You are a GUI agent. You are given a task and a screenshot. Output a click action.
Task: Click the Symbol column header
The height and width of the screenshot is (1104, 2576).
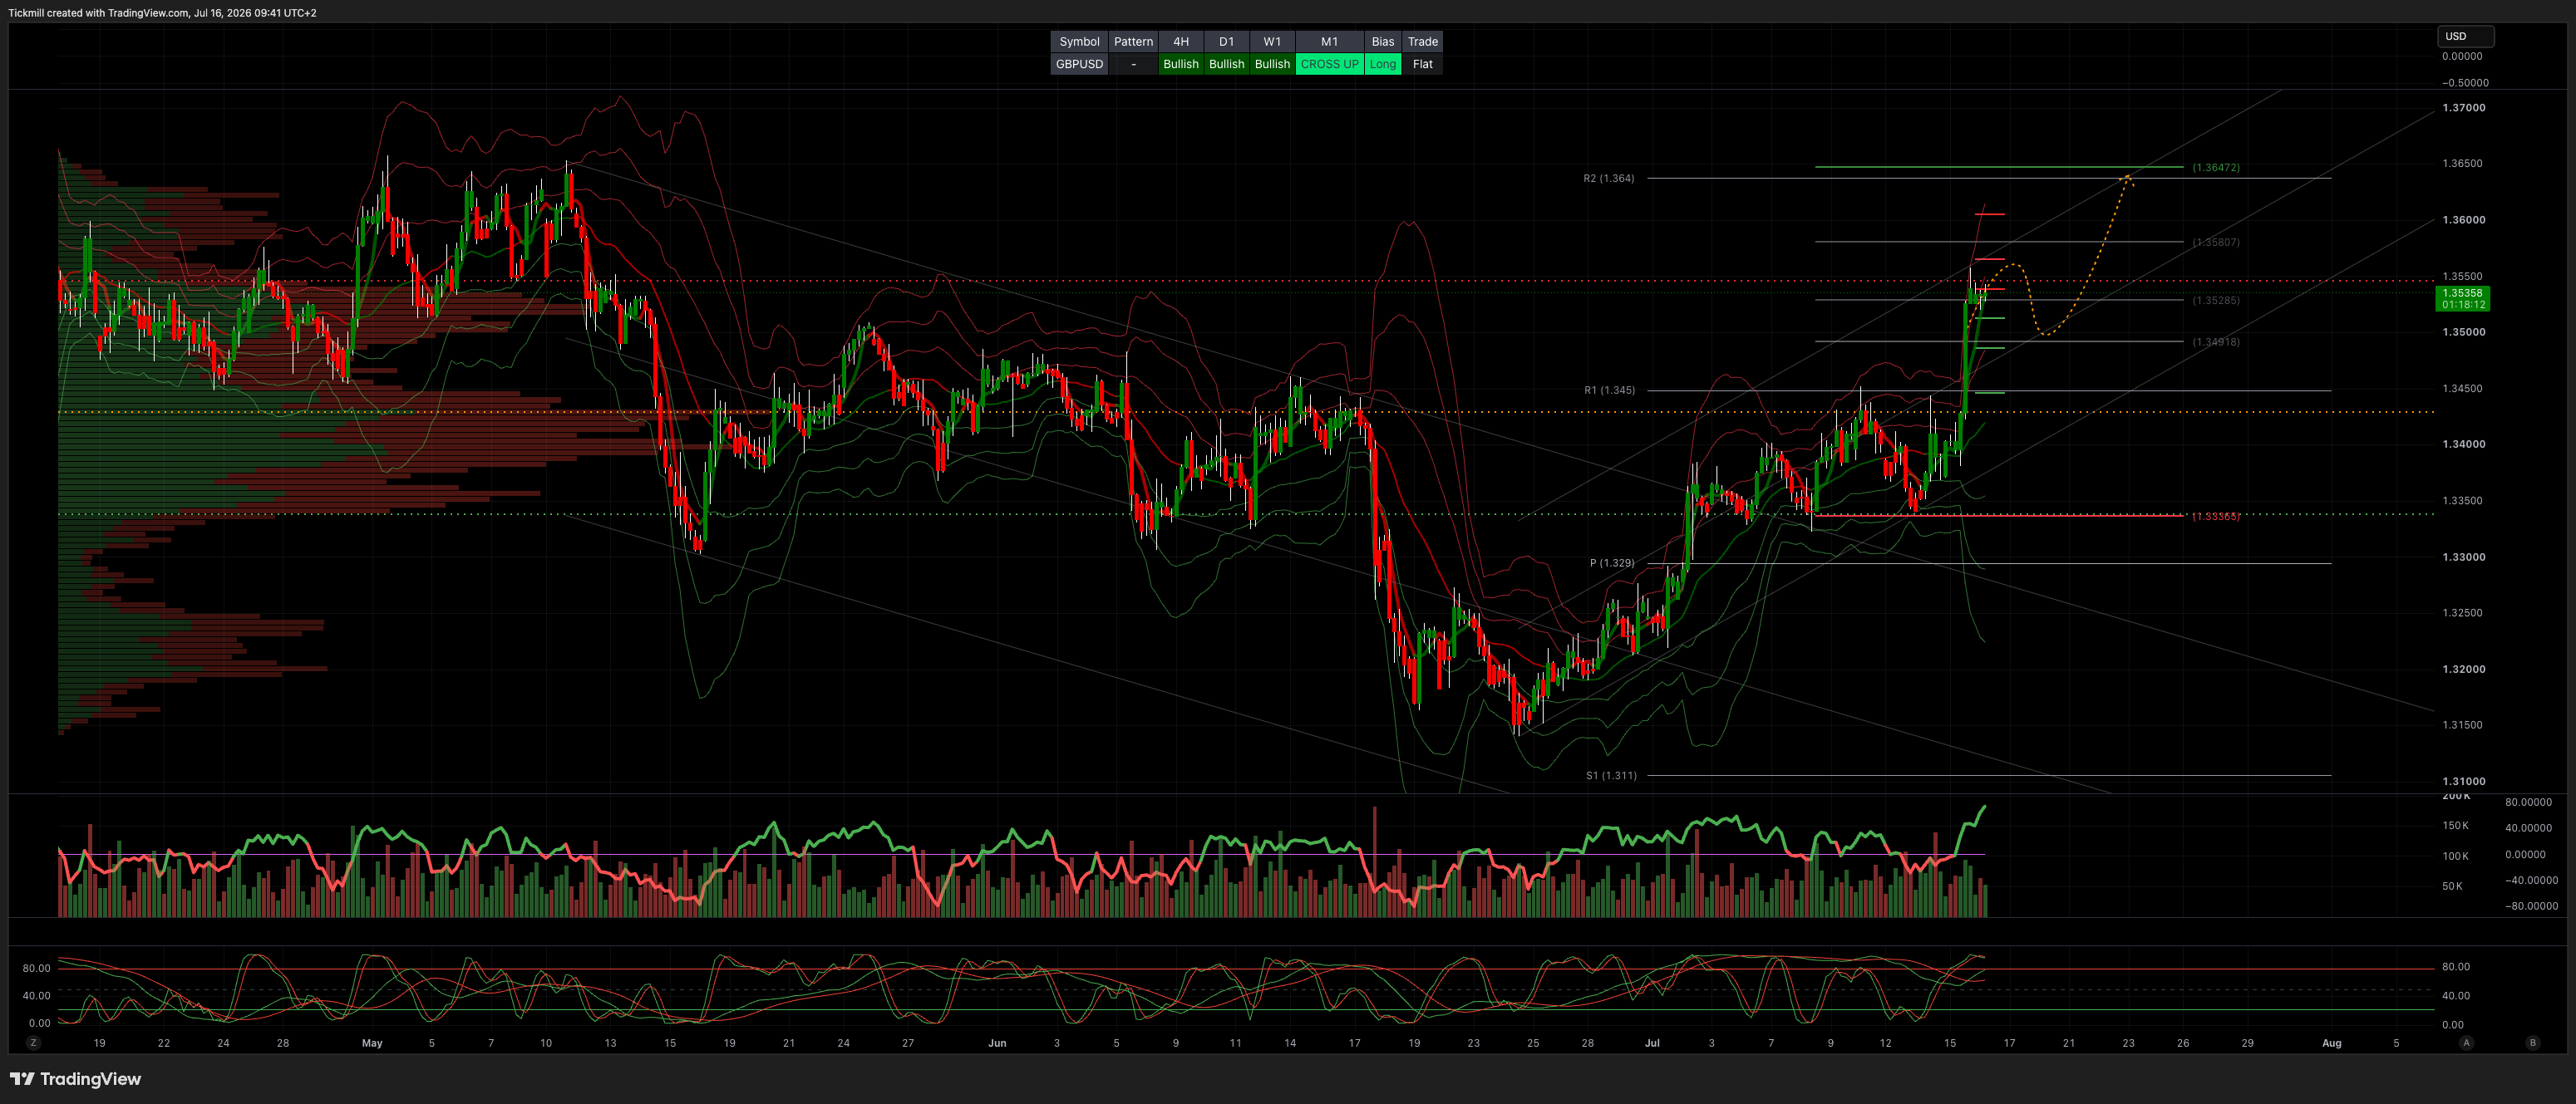[x=1079, y=41]
